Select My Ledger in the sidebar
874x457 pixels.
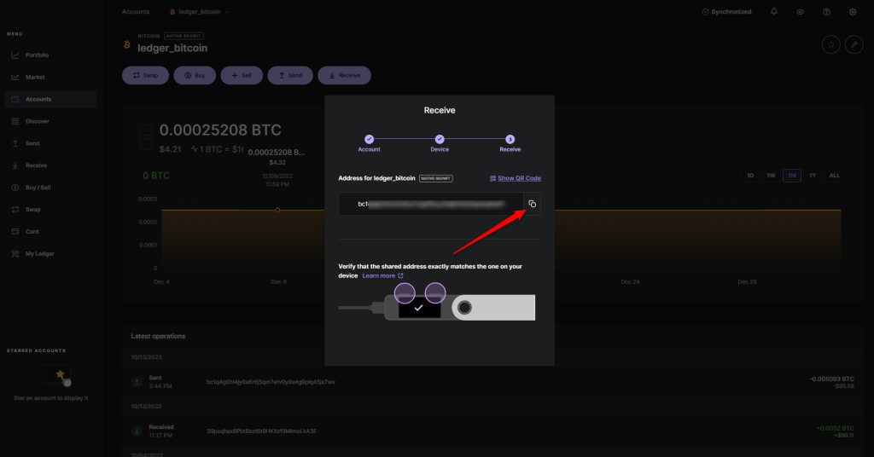(x=38, y=254)
